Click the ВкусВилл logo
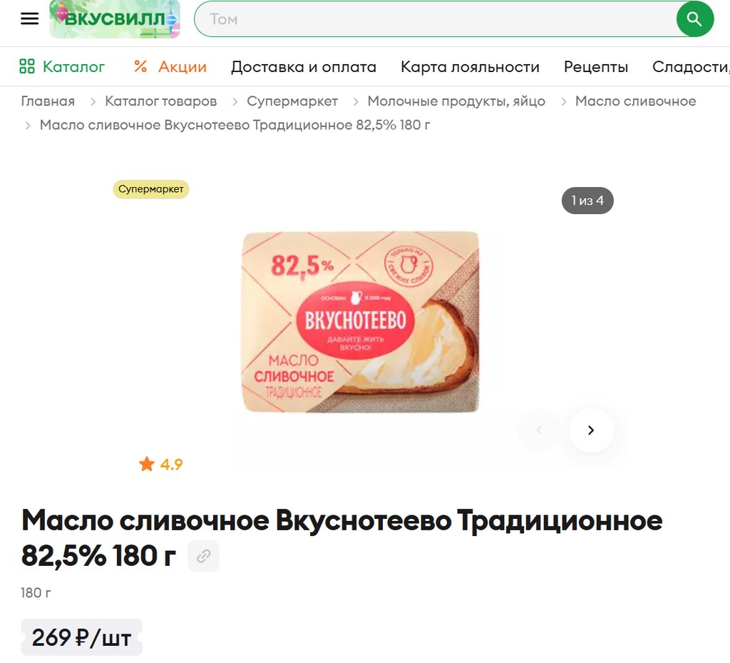The image size is (730, 663). click(115, 19)
